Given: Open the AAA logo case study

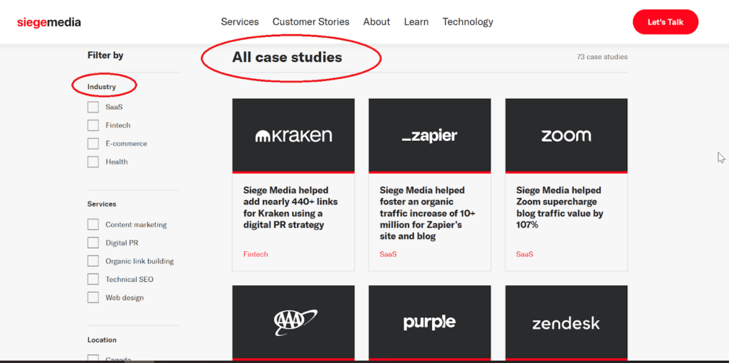Looking at the screenshot, I should point(293,322).
